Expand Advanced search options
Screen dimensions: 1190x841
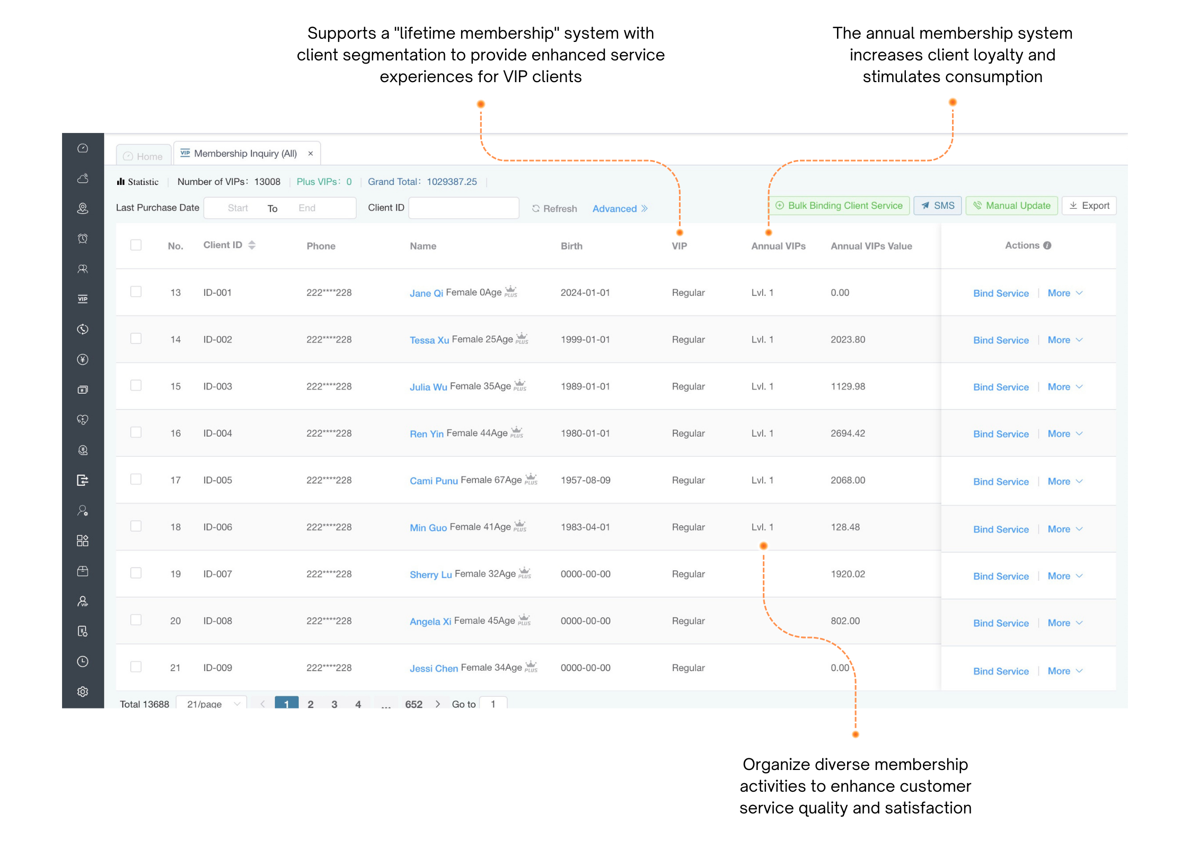pos(619,209)
